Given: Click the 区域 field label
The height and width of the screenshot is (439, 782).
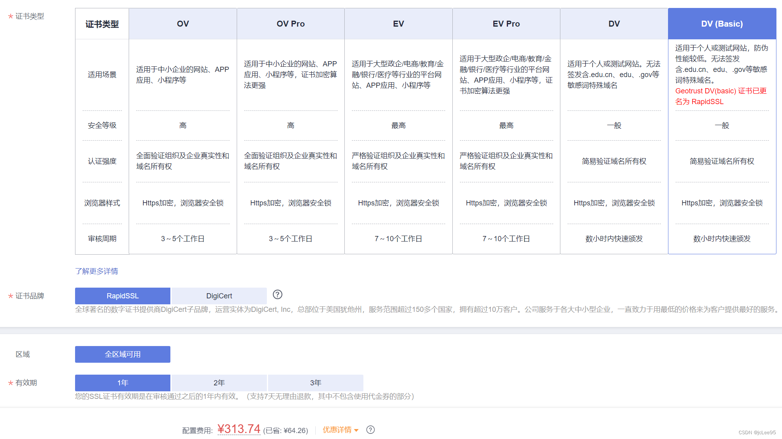Looking at the screenshot, I should click(x=23, y=354).
